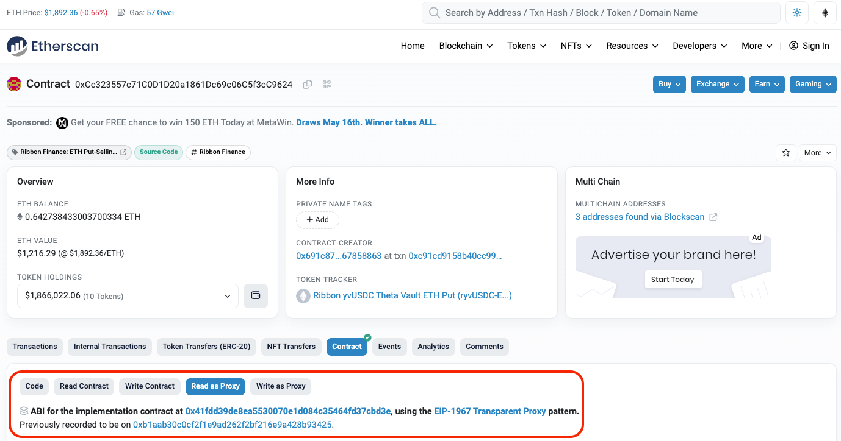Open the Write Contract sub-tab
This screenshot has width=841, height=441.
(x=150, y=386)
